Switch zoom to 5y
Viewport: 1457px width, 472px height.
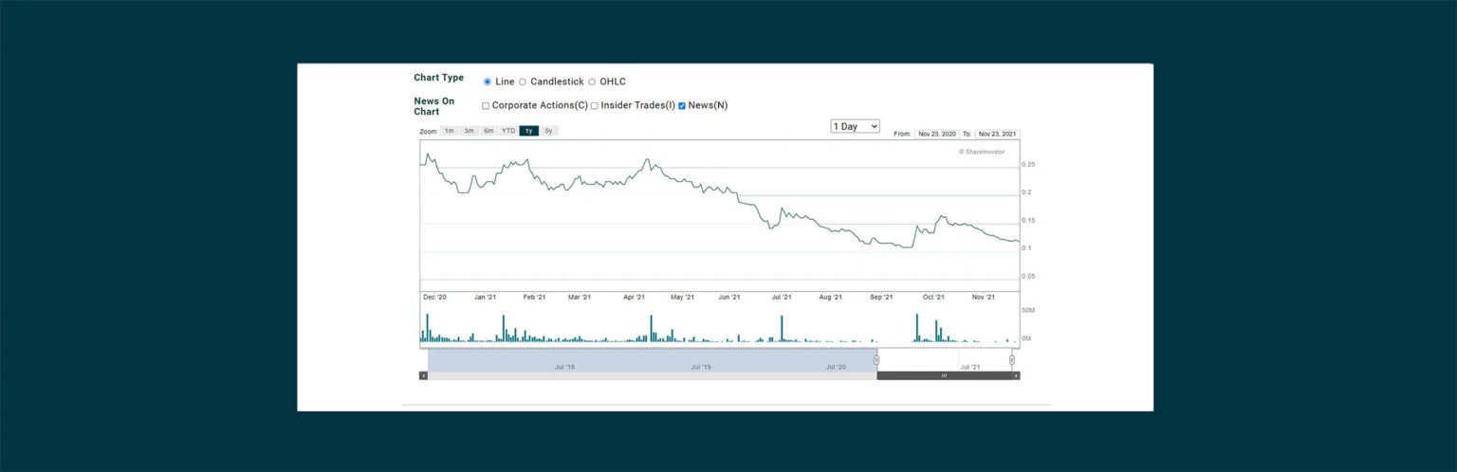[x=548, y=131]
